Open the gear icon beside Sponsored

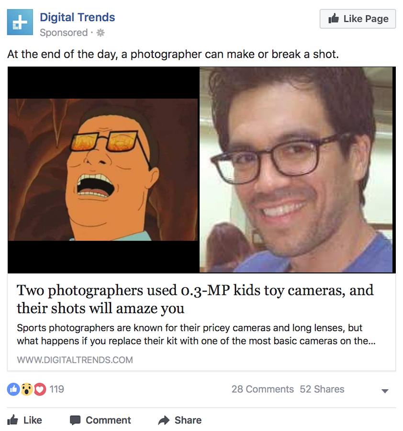pos(100,33)
